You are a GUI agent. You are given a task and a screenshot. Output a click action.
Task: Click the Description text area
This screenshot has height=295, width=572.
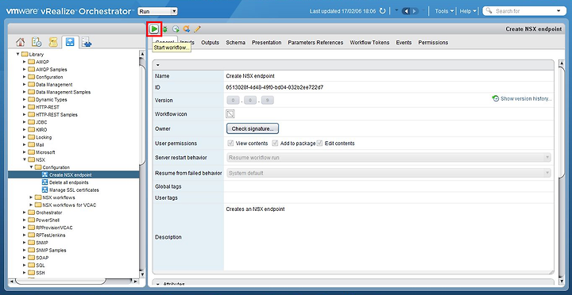388,237
